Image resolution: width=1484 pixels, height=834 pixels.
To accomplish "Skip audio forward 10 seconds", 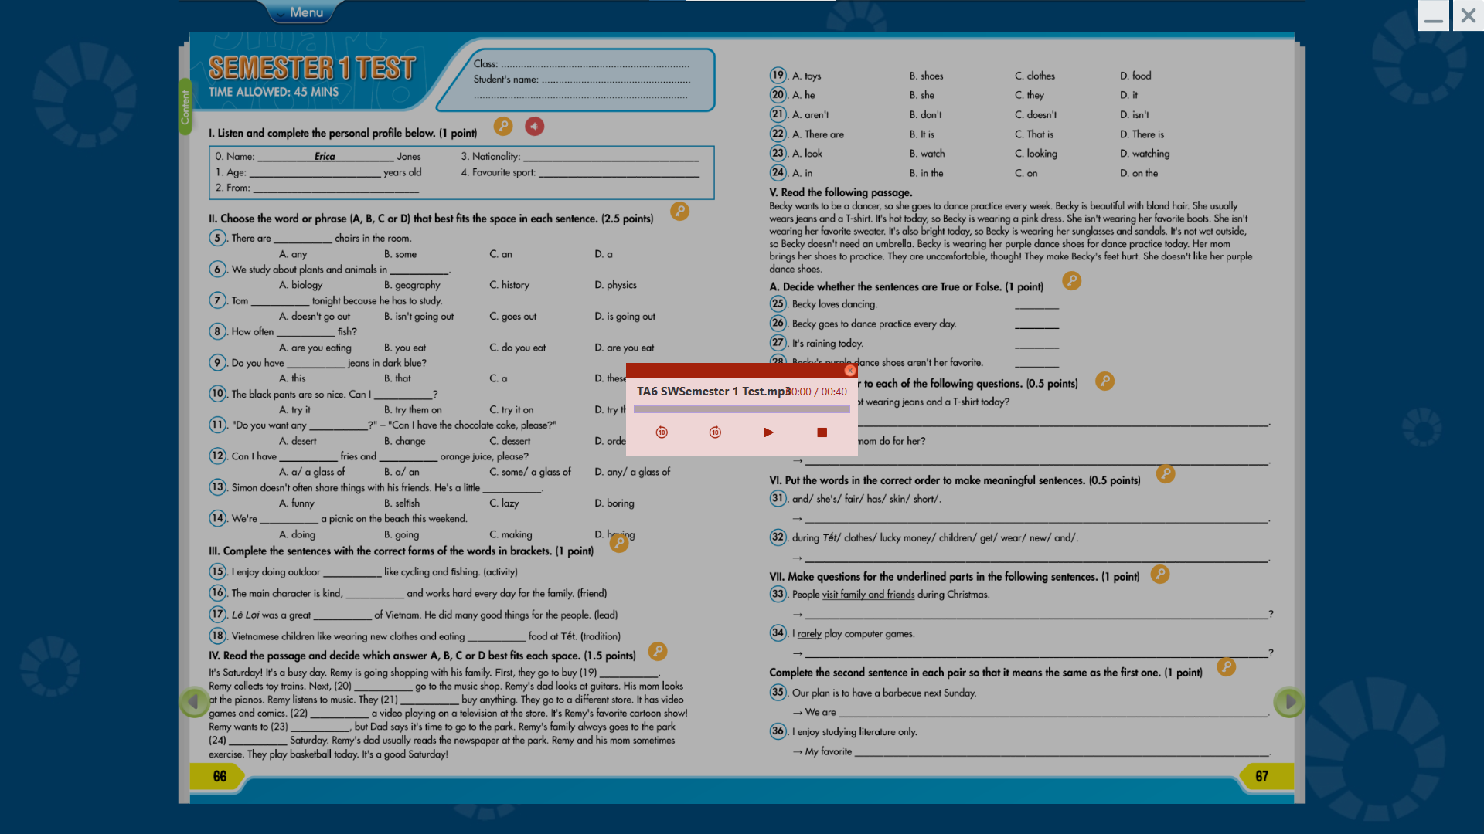I will pos(715,432).
